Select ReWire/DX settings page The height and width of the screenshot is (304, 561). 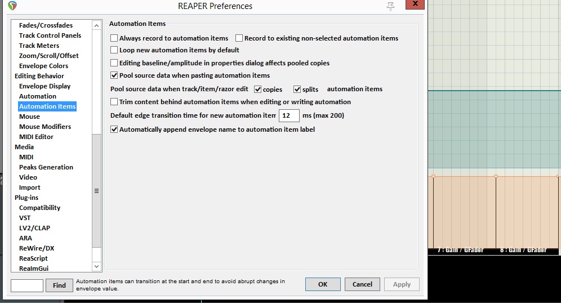[x=37, y=248]
